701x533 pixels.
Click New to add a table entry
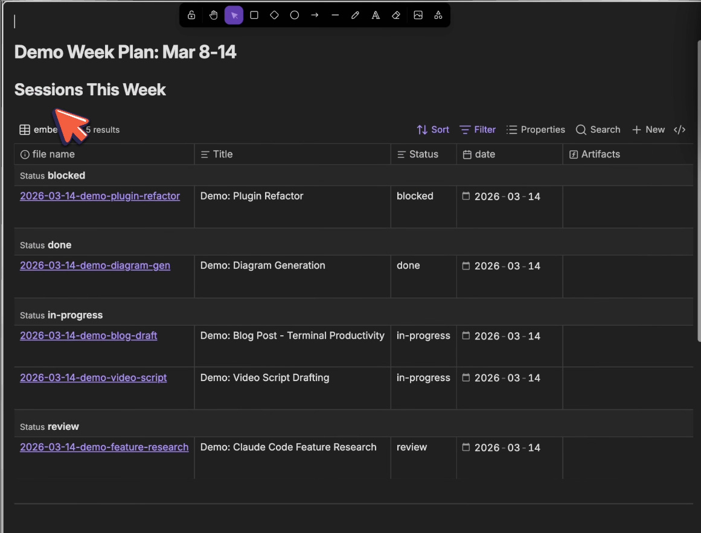[x=648, y=130]
